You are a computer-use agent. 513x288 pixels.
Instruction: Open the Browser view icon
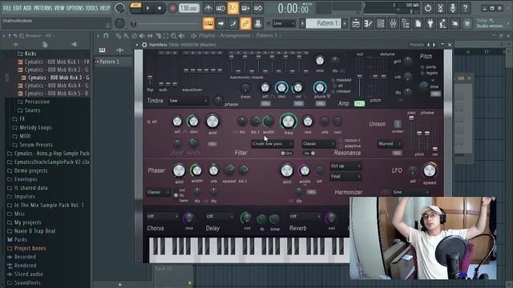click(x=406, y=23)
